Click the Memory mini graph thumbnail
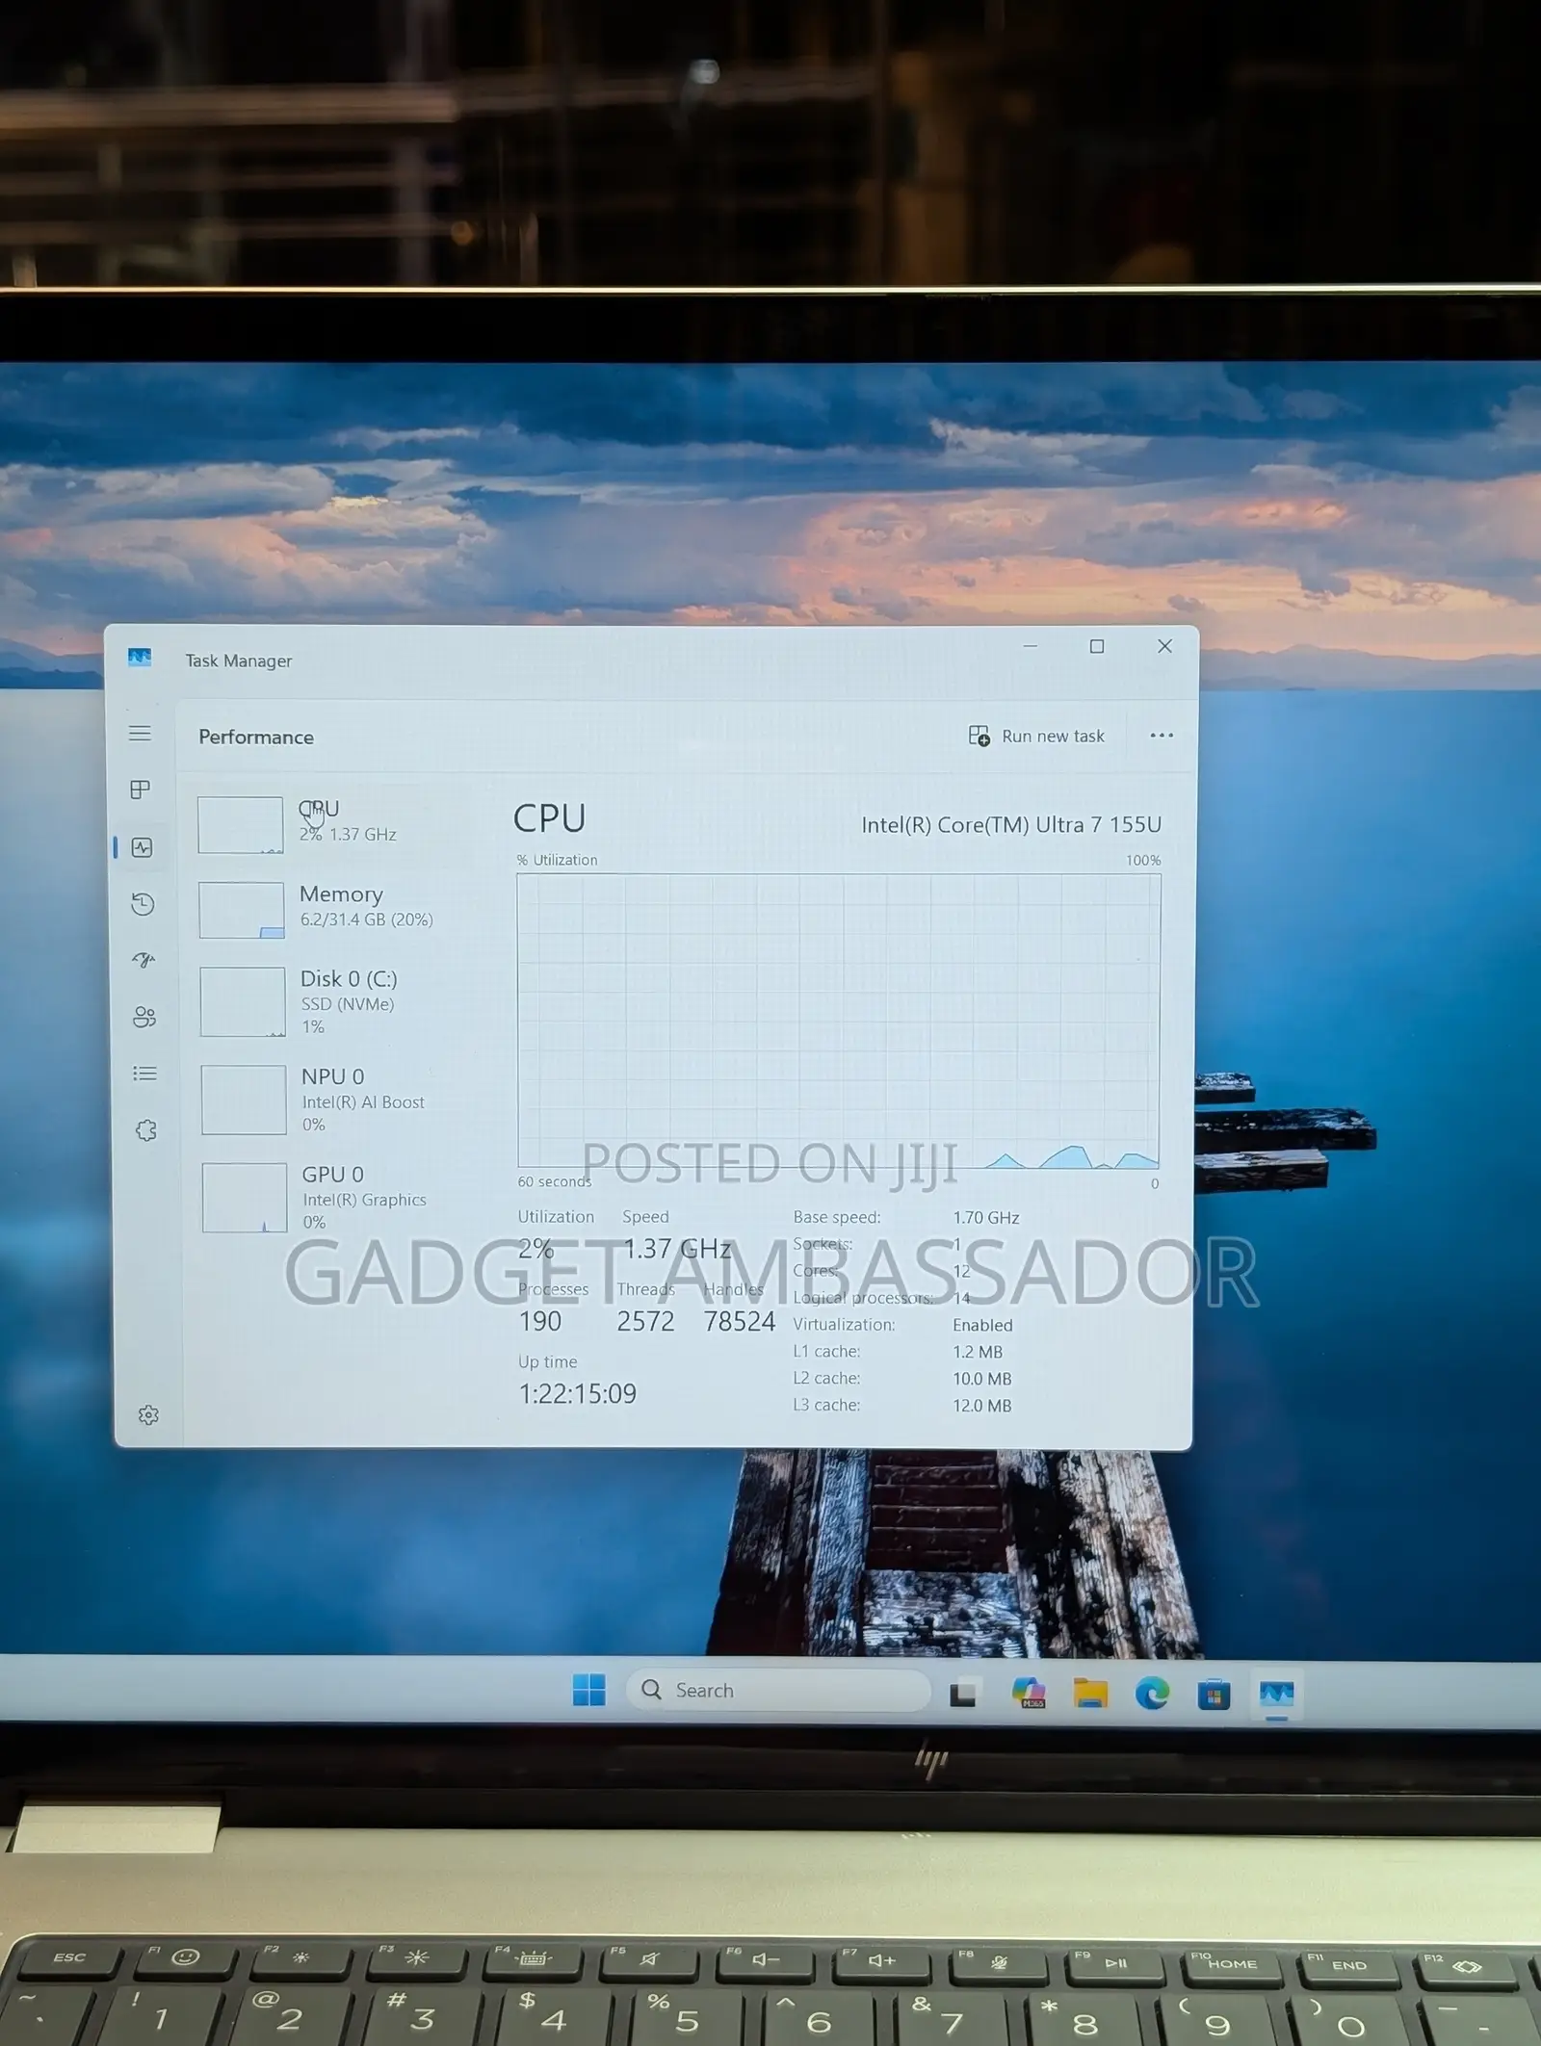Image resolution: width=1541 pixels, height=2046 pixels. pos(241,910)
